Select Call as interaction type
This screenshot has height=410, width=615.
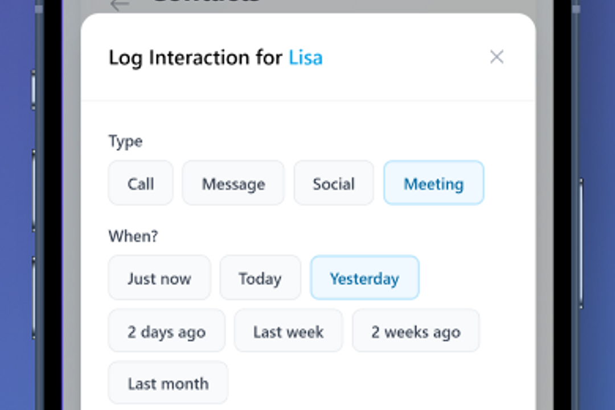[141, 183]
